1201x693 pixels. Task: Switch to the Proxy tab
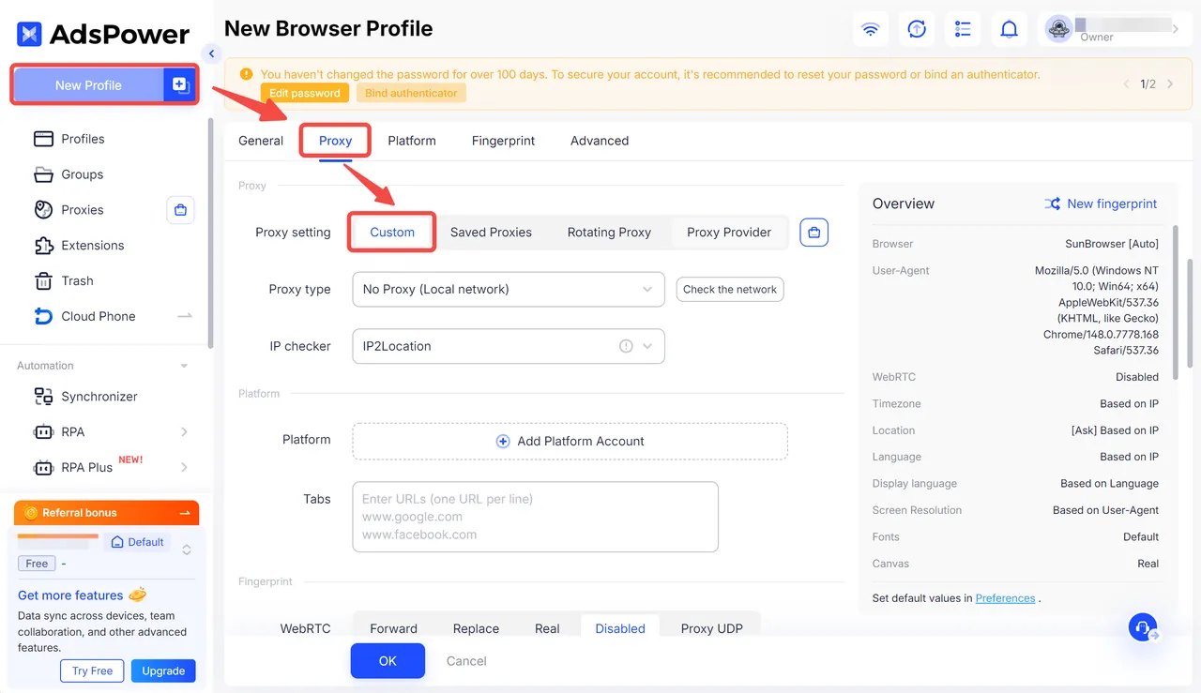[x=335, y=141]
